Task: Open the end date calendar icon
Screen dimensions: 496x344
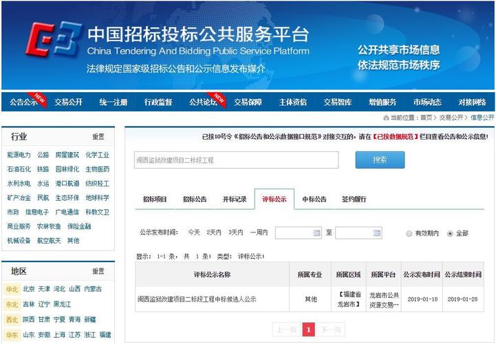Action: [x=377, y=233]
